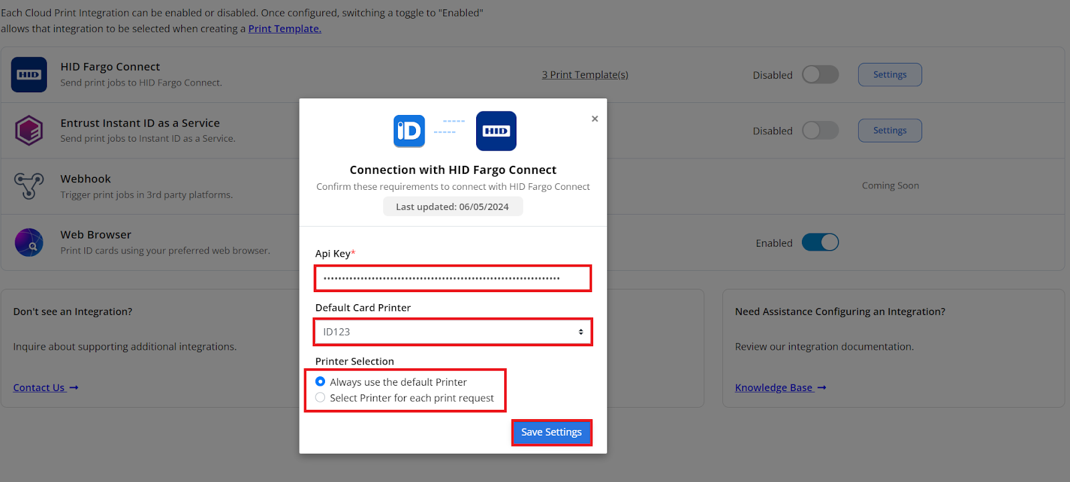Click the Last updated: 06/05/2024 badge
This screenshot has width=1070, height=482.
point(453,207)
